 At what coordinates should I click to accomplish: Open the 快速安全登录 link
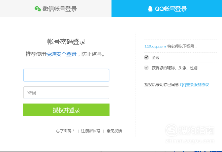61,54
